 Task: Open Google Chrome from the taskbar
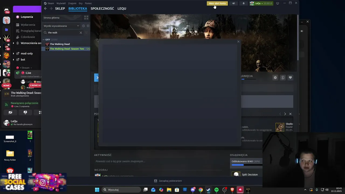tap(201, 190)
